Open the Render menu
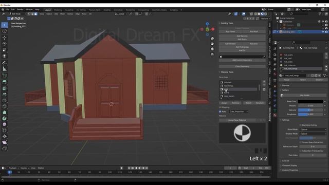This screenshot has height=185, width=329. coord(20,10)
